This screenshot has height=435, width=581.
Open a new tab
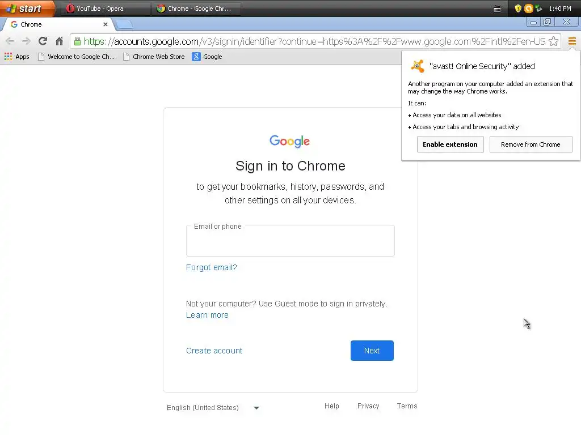(124, 25)
